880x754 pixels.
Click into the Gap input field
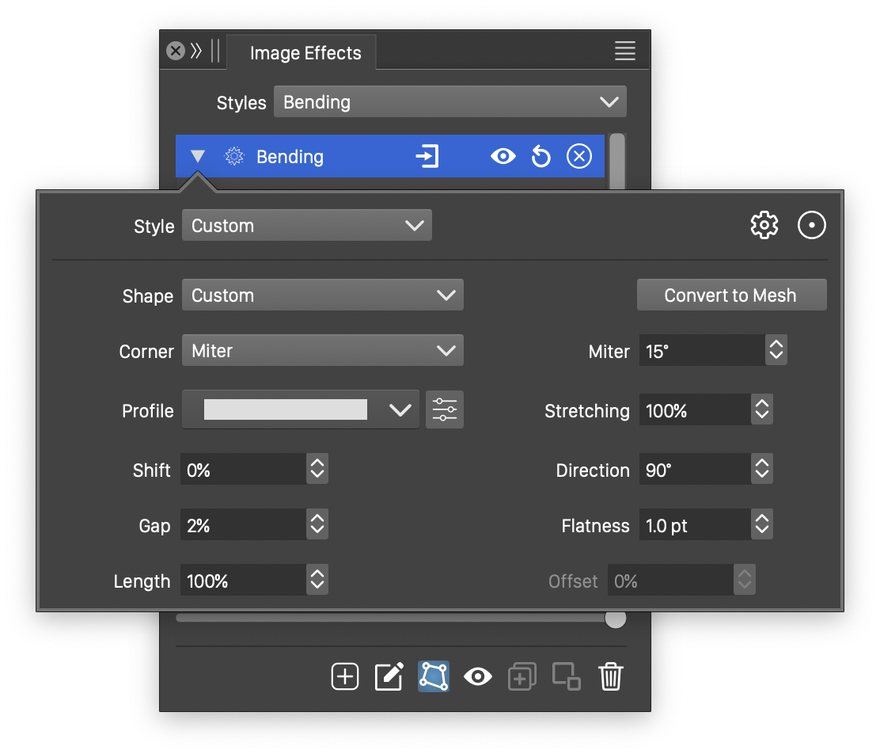(242, 526)
